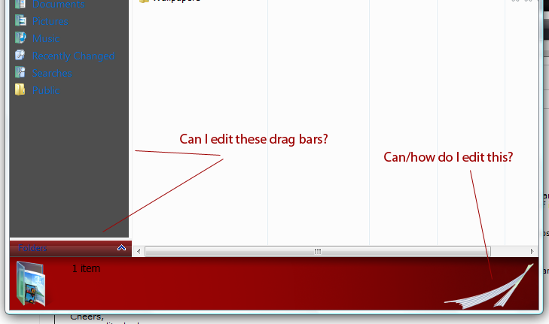Click the Folders bar label
Viewport: 549px width, 324px height.
pos(32,248)
